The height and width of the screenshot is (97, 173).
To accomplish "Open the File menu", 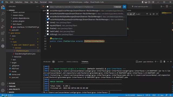I will click(6, 2).
